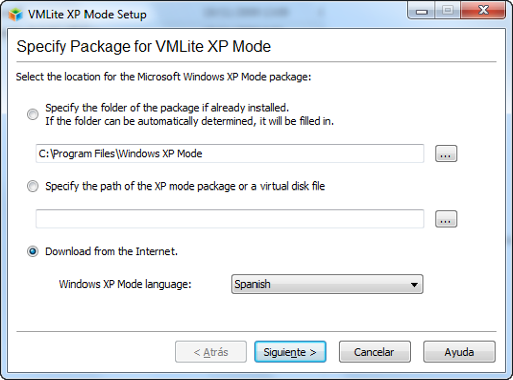The width and height of the screenshot is (513, 380).
Task: Click the 'Windows XP Mode language:' label
Action: point(125,284)
